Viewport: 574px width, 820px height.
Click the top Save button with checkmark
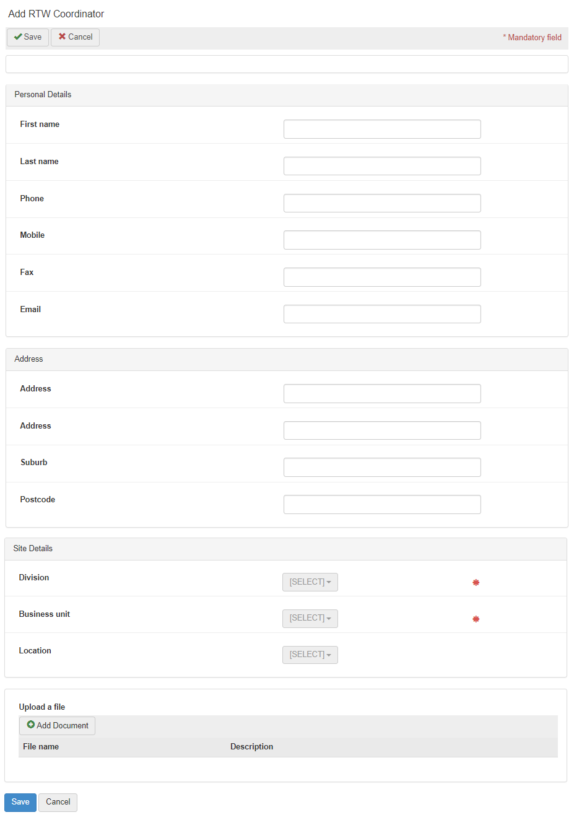pyautogui.click(x=28, y=37)
